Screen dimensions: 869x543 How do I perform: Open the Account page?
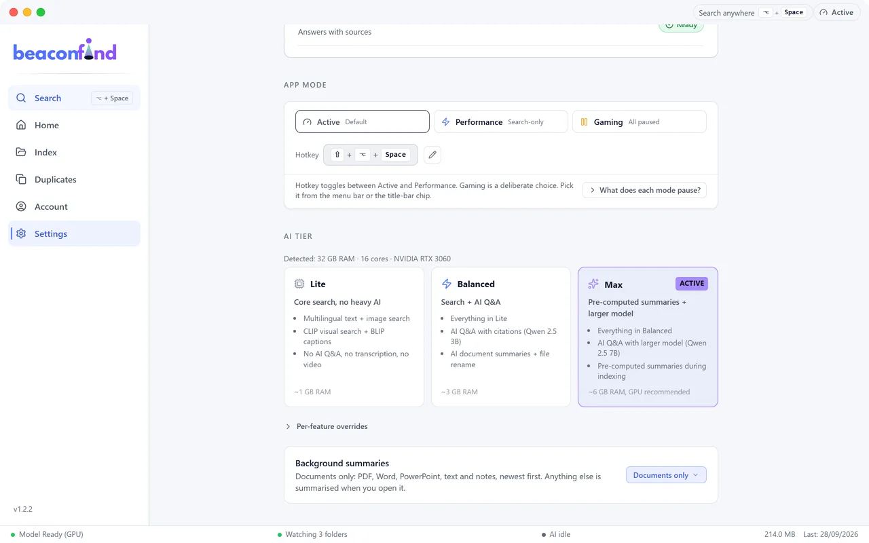coord(74,206)
